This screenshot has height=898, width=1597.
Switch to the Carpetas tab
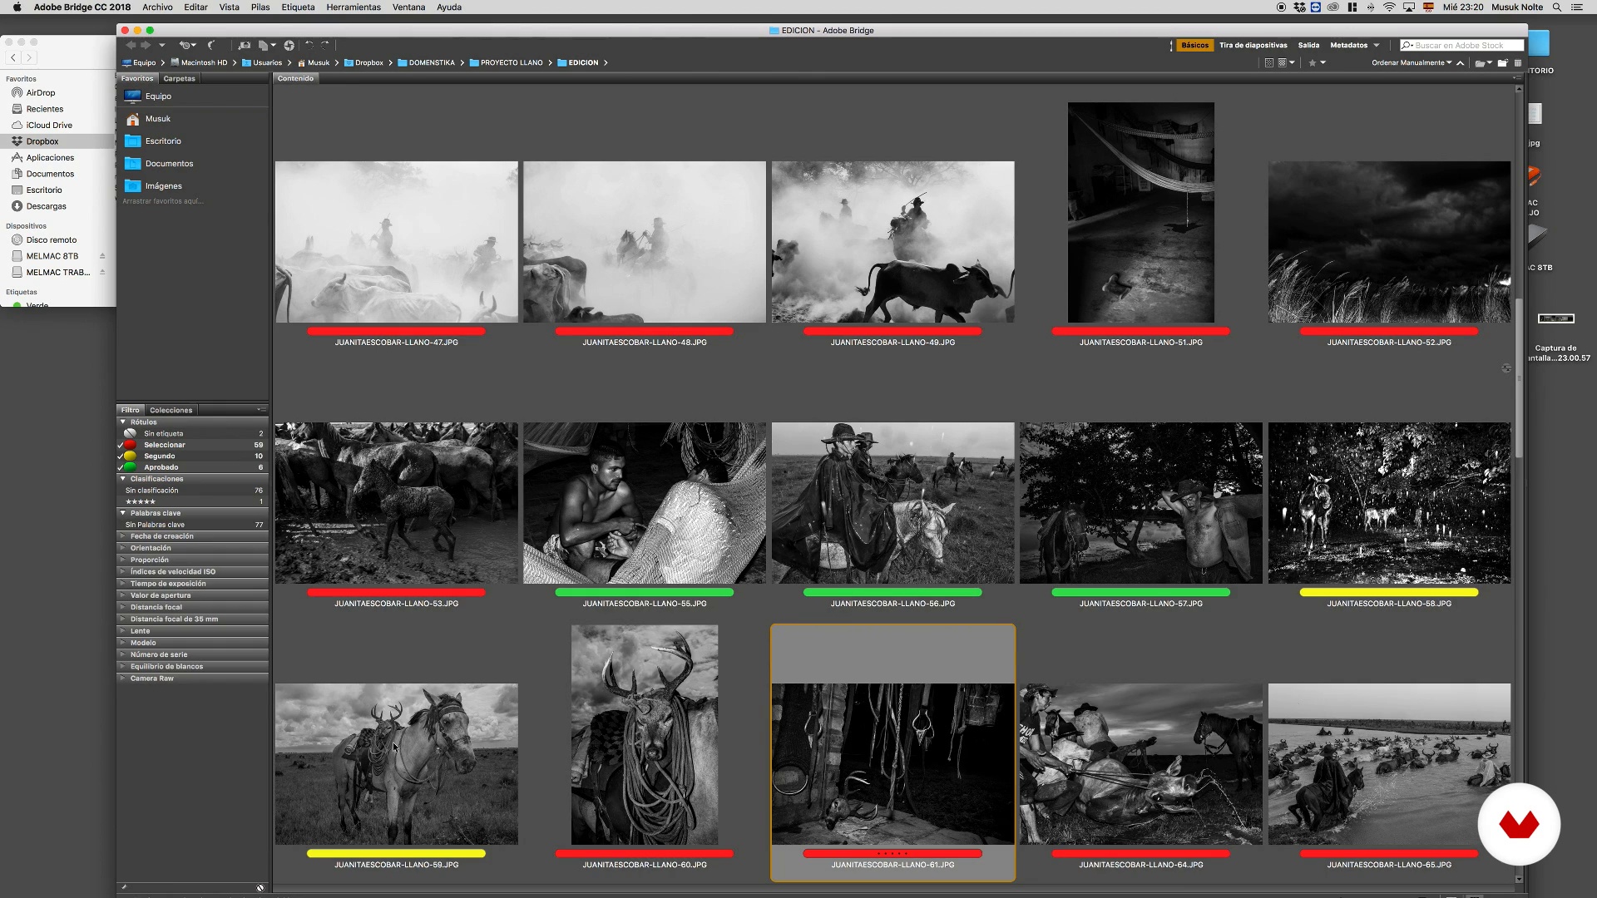179,78
